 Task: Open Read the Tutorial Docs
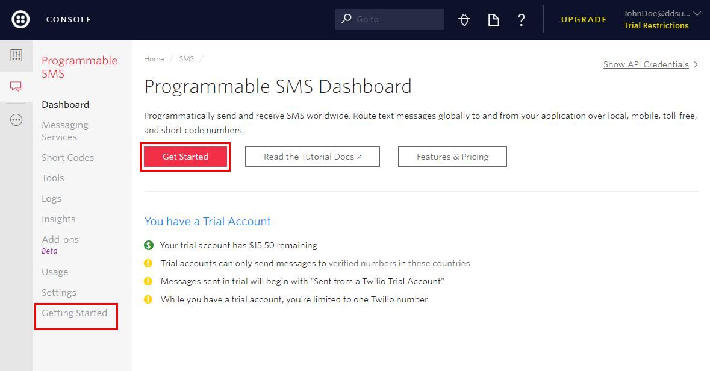(313, 157)
